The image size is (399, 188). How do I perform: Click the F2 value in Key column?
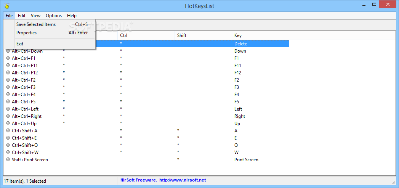pyautogui.click(x=237, y=80)
